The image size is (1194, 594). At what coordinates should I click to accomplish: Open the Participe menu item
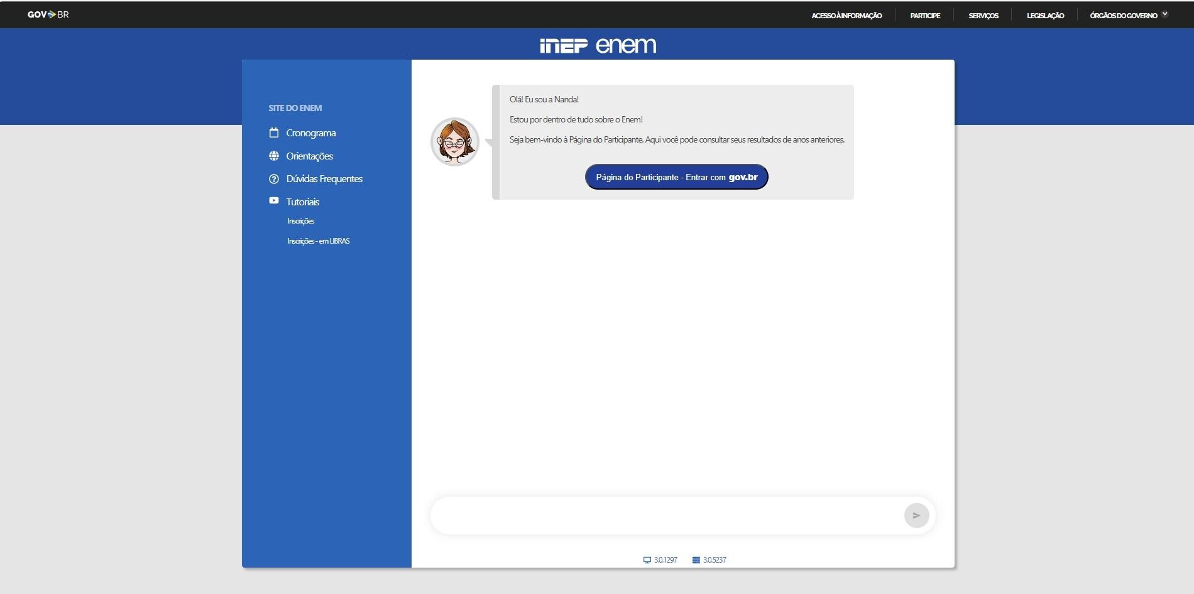pyautogui.click(x=925, y=16)
